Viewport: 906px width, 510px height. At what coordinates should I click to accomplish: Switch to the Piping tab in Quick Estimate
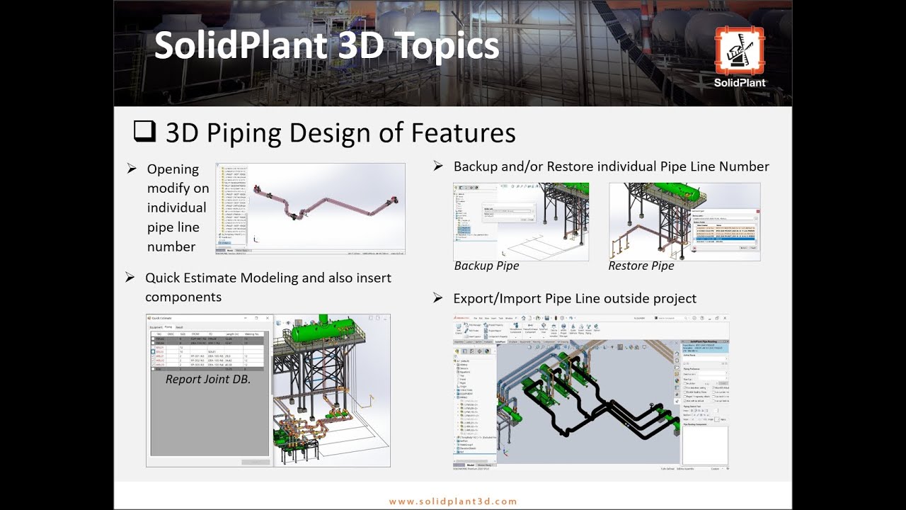(168, 327)
